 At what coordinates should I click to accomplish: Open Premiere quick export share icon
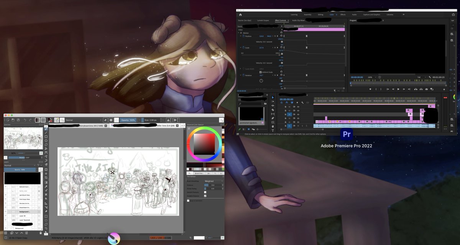453,15
